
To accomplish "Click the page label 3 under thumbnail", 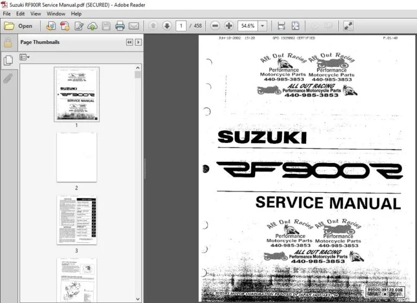I will [x=77, y=250].
